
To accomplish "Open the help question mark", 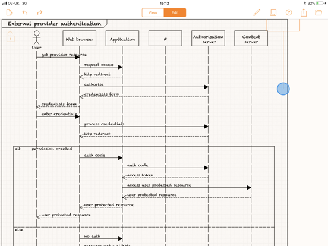I will [289, 12].
